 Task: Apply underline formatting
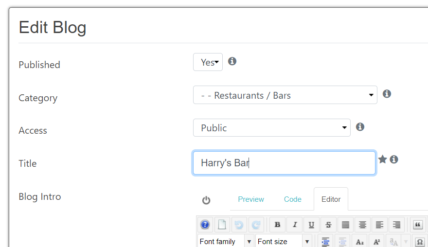[311, 225]
